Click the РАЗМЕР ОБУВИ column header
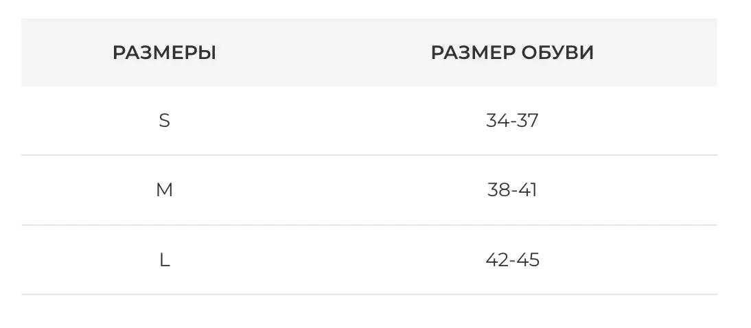Viewport: 751px width, 328px height. click(x=512, y=53)
